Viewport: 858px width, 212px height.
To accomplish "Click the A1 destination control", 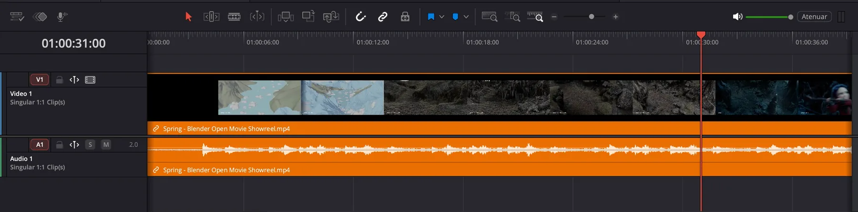I will pos(40,145).
